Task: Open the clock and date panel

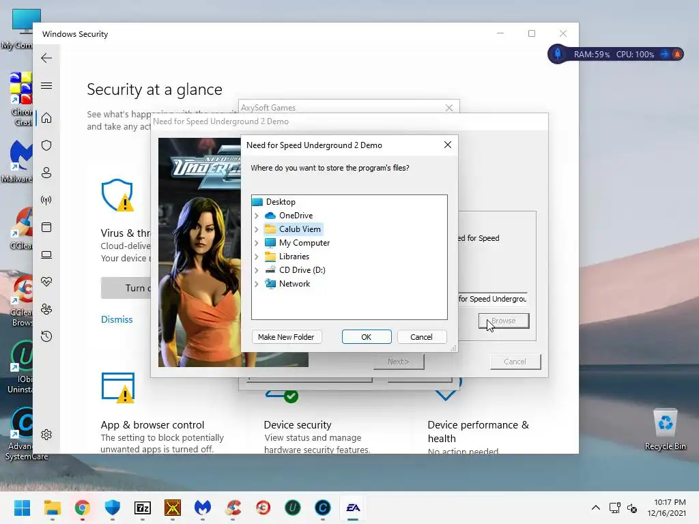Action: tap(666, 508)
